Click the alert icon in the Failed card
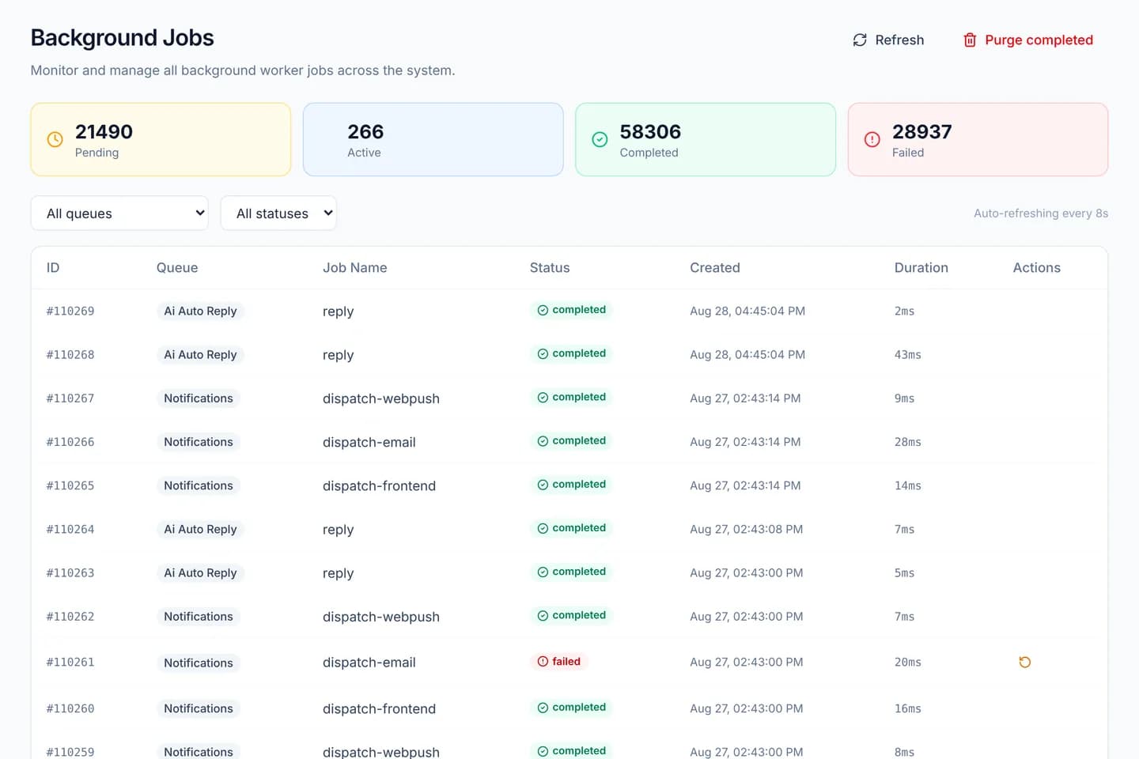 click(x=872, y=139)
